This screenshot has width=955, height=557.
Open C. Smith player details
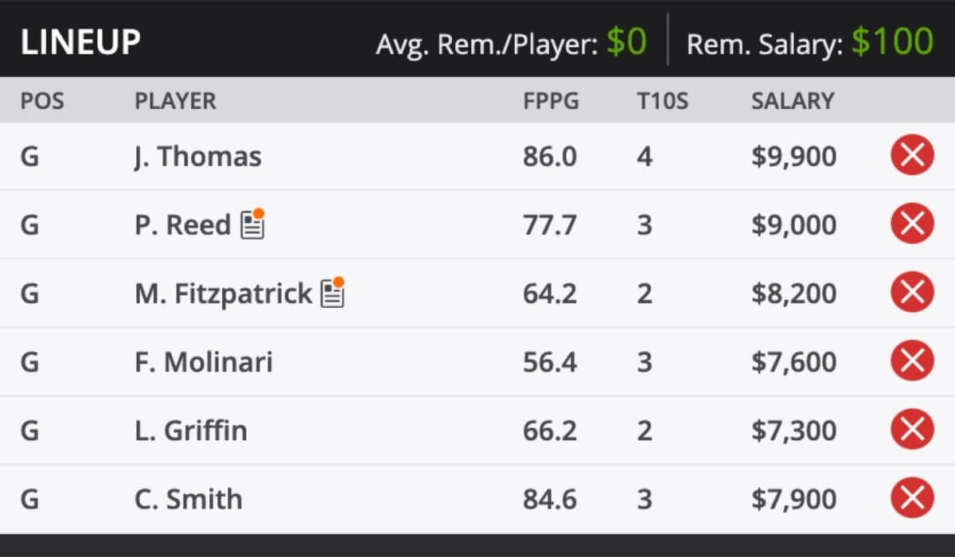189,500
